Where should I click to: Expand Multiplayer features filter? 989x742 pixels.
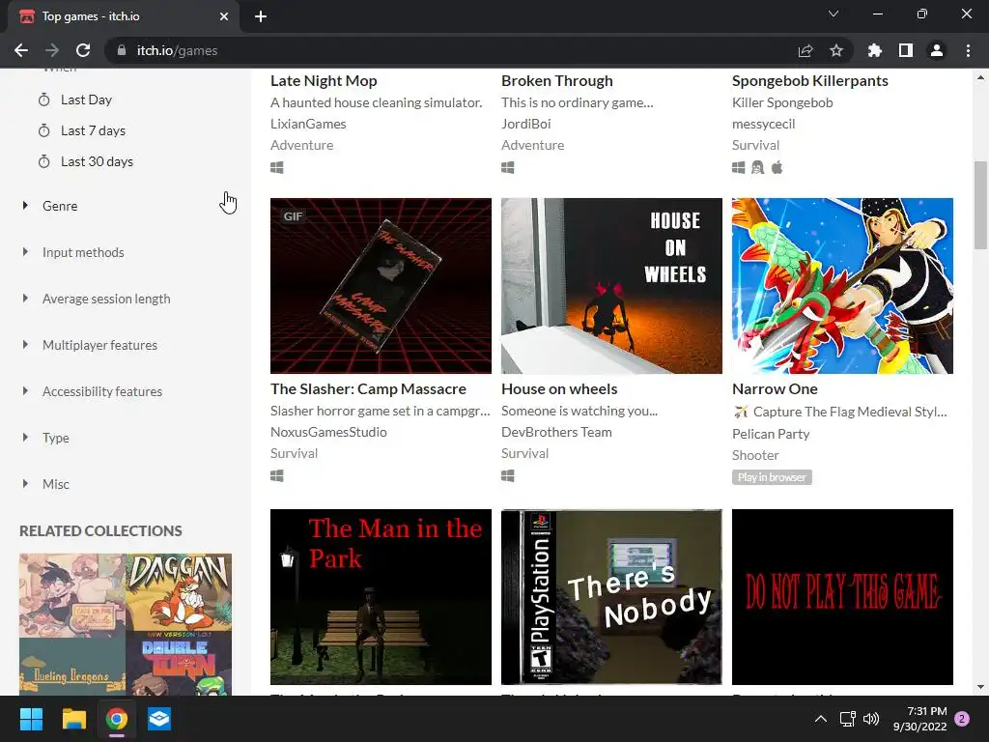pyautogui.click(x=99, y=345)
